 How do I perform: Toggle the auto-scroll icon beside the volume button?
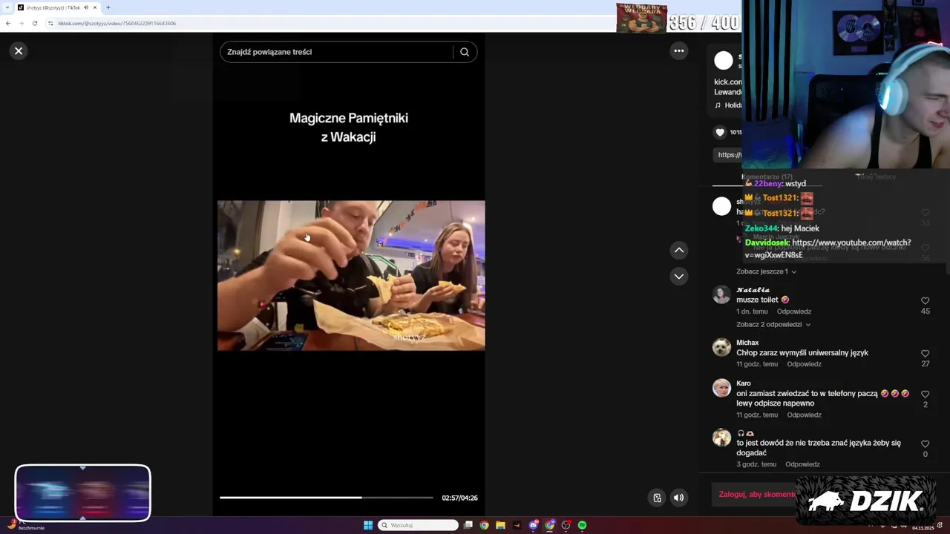tap(657, 498)
